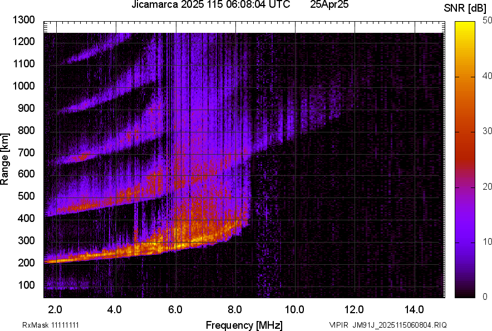This screenshot has width=492, height=331.
Task: Click the colorbar tick label '10'
Action: (487, 241)
